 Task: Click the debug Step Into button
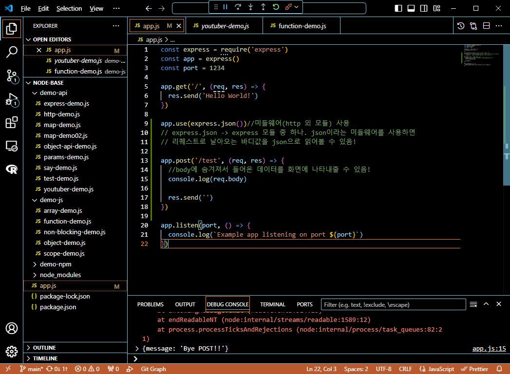pyautogui.click(x=250, y=7)
